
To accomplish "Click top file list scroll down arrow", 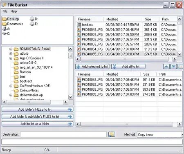I will (180, 54).
